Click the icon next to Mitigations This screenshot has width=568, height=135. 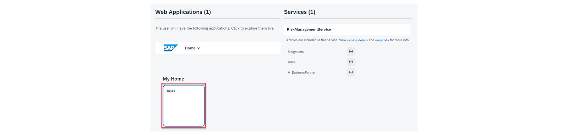(351, 52)
